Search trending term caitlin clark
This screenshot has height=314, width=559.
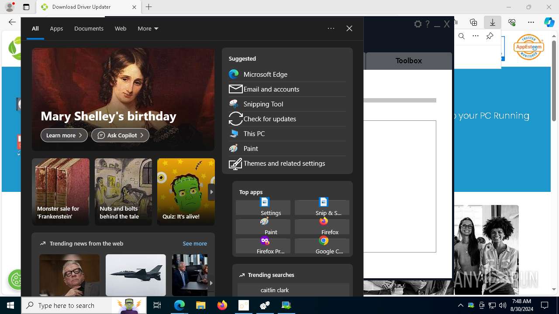(x=293, y=290)
